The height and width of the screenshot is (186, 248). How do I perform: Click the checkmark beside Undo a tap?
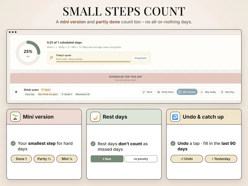coord(173,143)
